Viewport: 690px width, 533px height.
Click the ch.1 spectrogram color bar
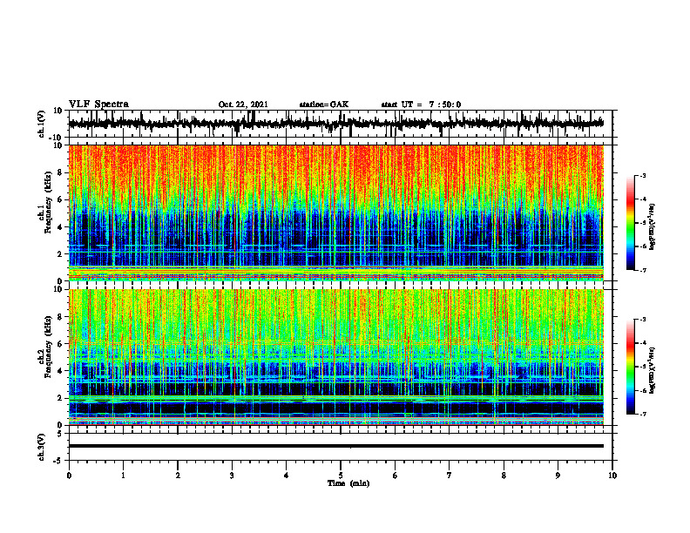click(630, 223)
